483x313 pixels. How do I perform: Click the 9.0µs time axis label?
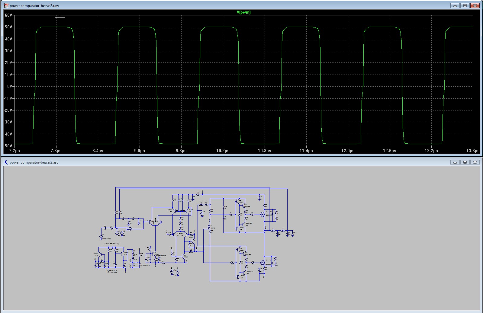click(x=140, y=151)
